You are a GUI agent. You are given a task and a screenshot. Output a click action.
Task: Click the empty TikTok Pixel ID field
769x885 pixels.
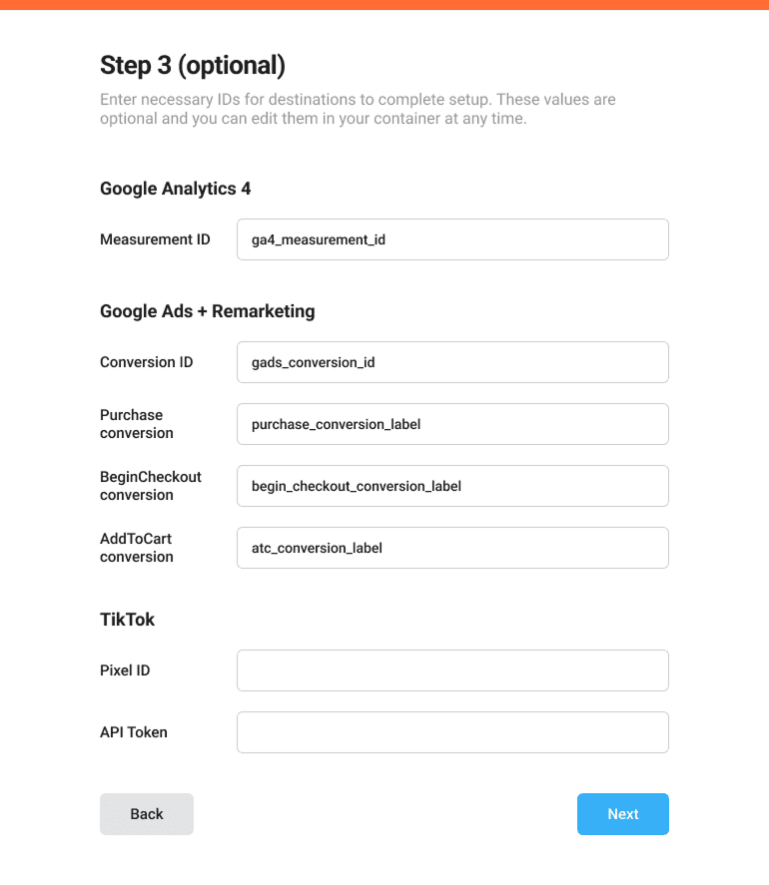tap(451, 670)
